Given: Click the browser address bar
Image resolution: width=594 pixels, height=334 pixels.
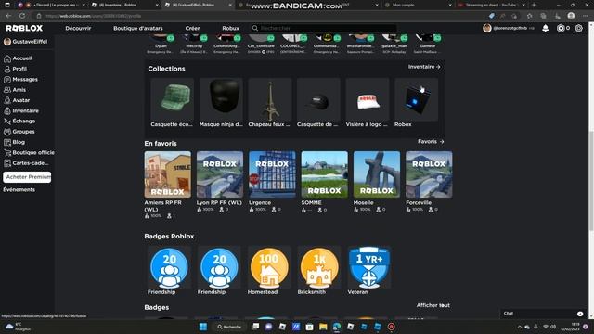Looking at the screenshot, I should 262,16.
